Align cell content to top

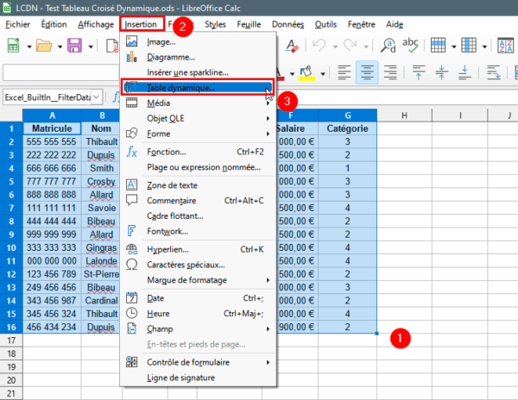coord(419,72)
